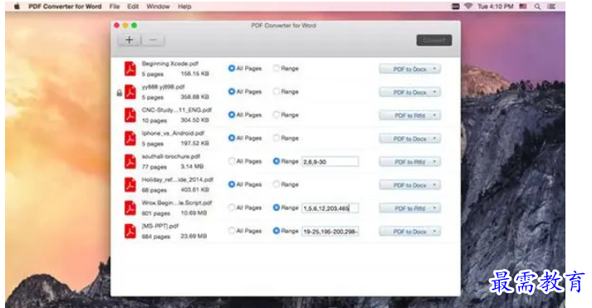Open PDF Converter for Word app menu
Screen dimensions: 592x308
pyautogui.click(x=65, y=7)
